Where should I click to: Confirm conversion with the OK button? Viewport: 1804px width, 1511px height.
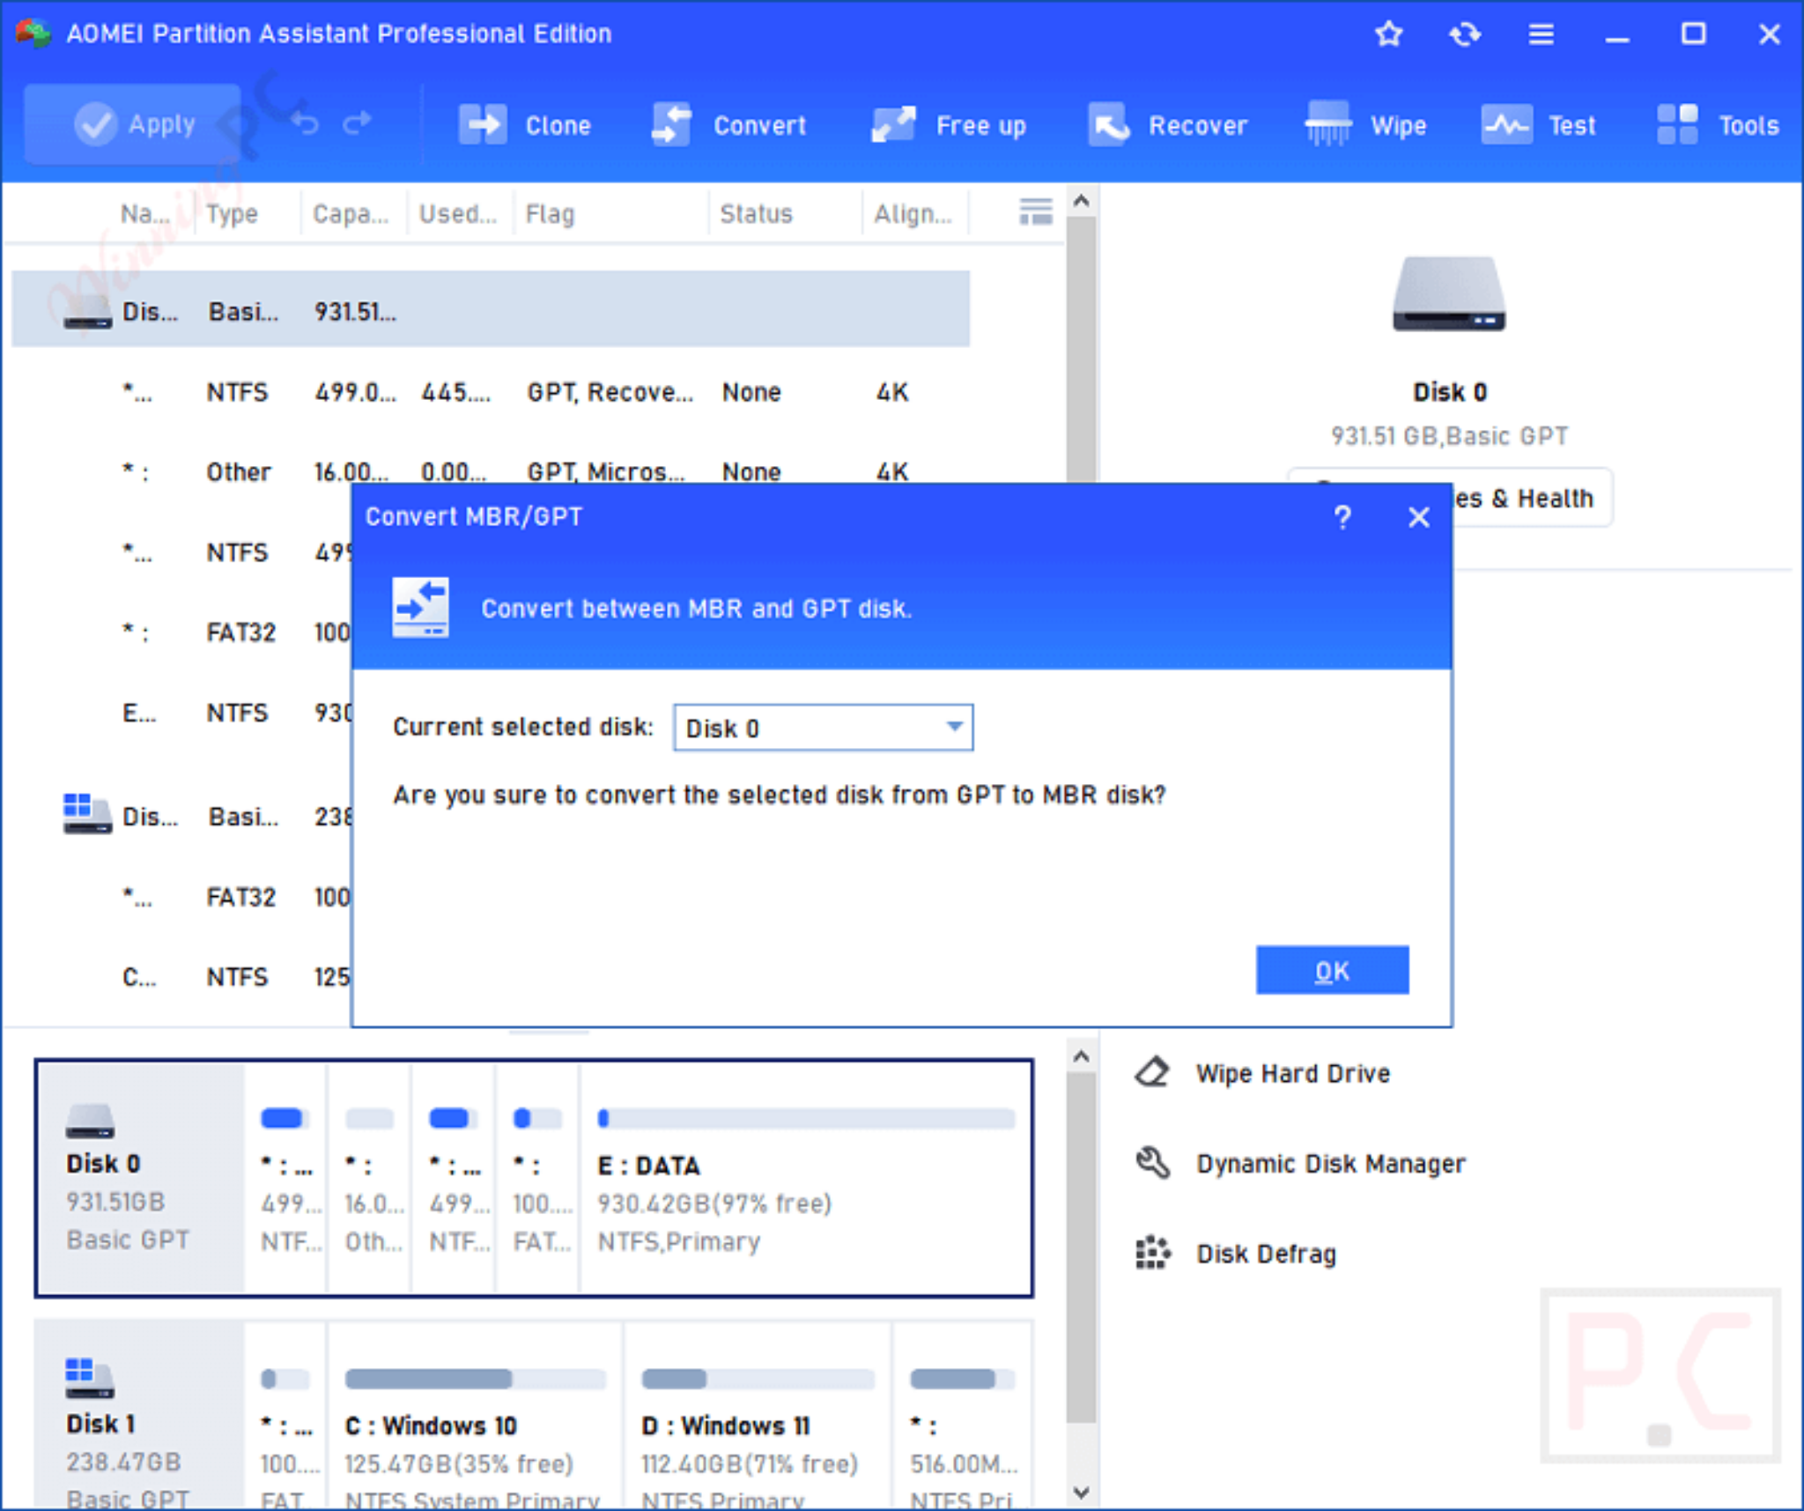click(1332, 970)
